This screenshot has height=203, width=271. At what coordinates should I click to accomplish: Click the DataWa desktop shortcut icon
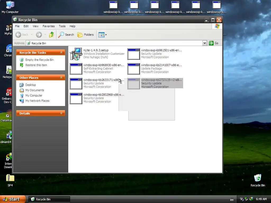pos(9,113)
